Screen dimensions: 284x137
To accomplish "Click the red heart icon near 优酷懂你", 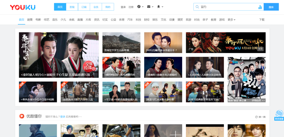I will (22, 116).
